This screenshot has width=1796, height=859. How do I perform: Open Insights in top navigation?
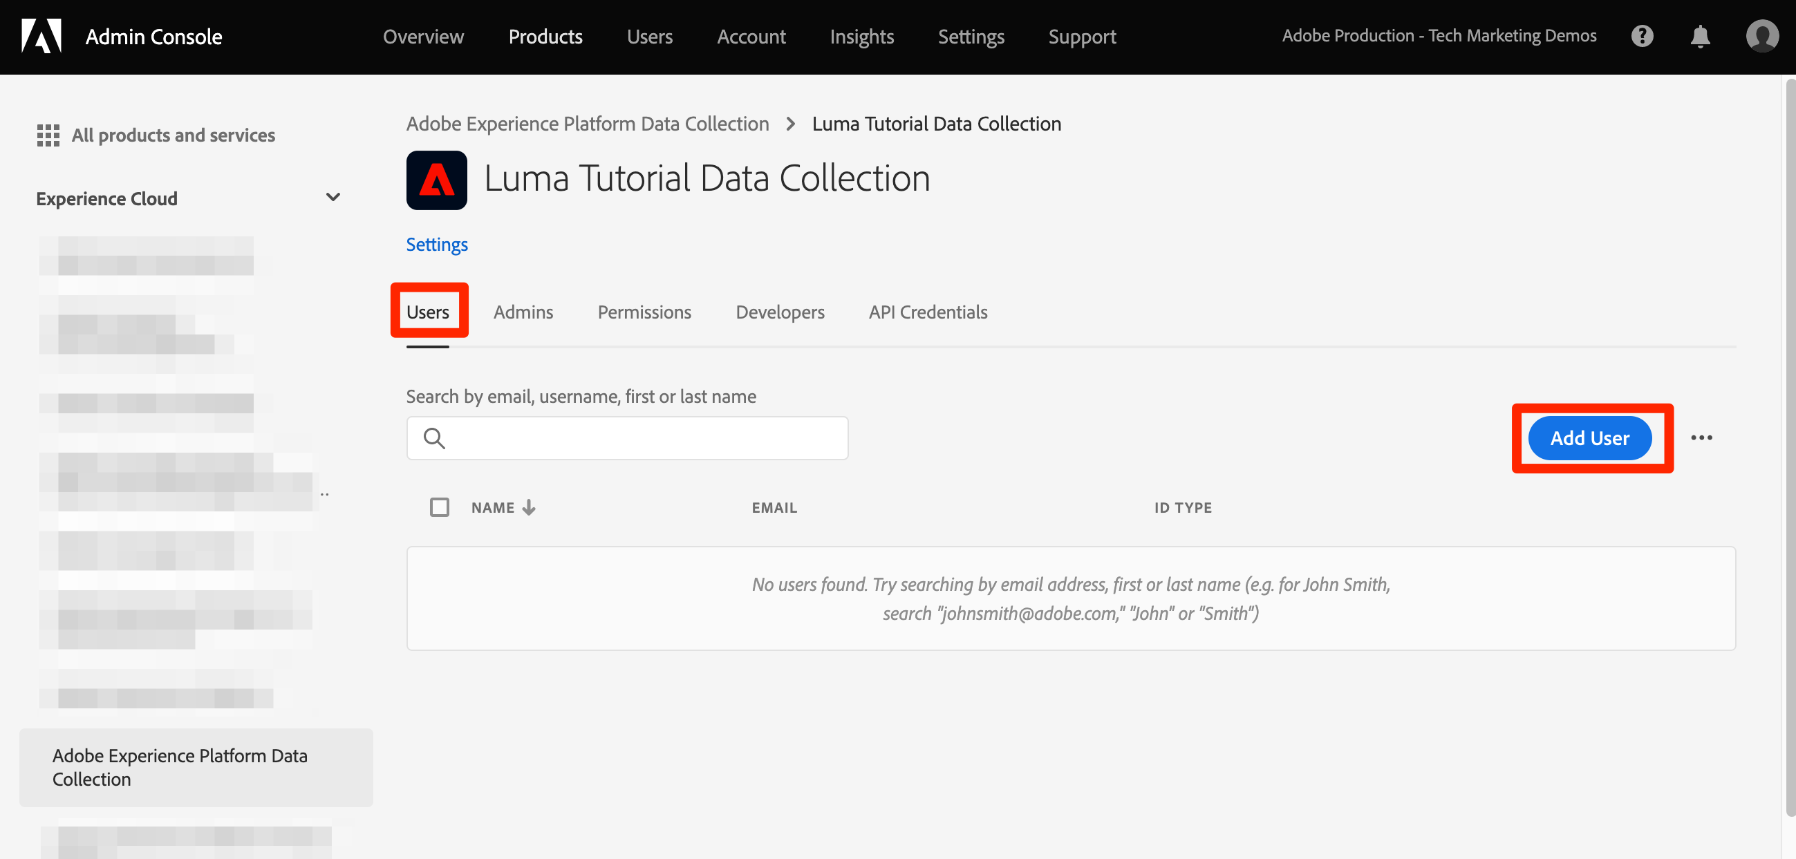pyautogui.click(x=861, y=36)
